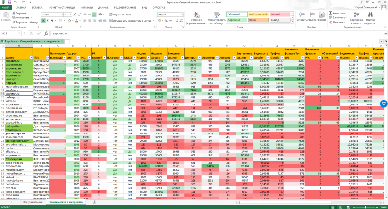388x209 pixels.
Task: Switch to the Все уникальные sheet tab
Action: pyautogui.click(x=33, y=202)
